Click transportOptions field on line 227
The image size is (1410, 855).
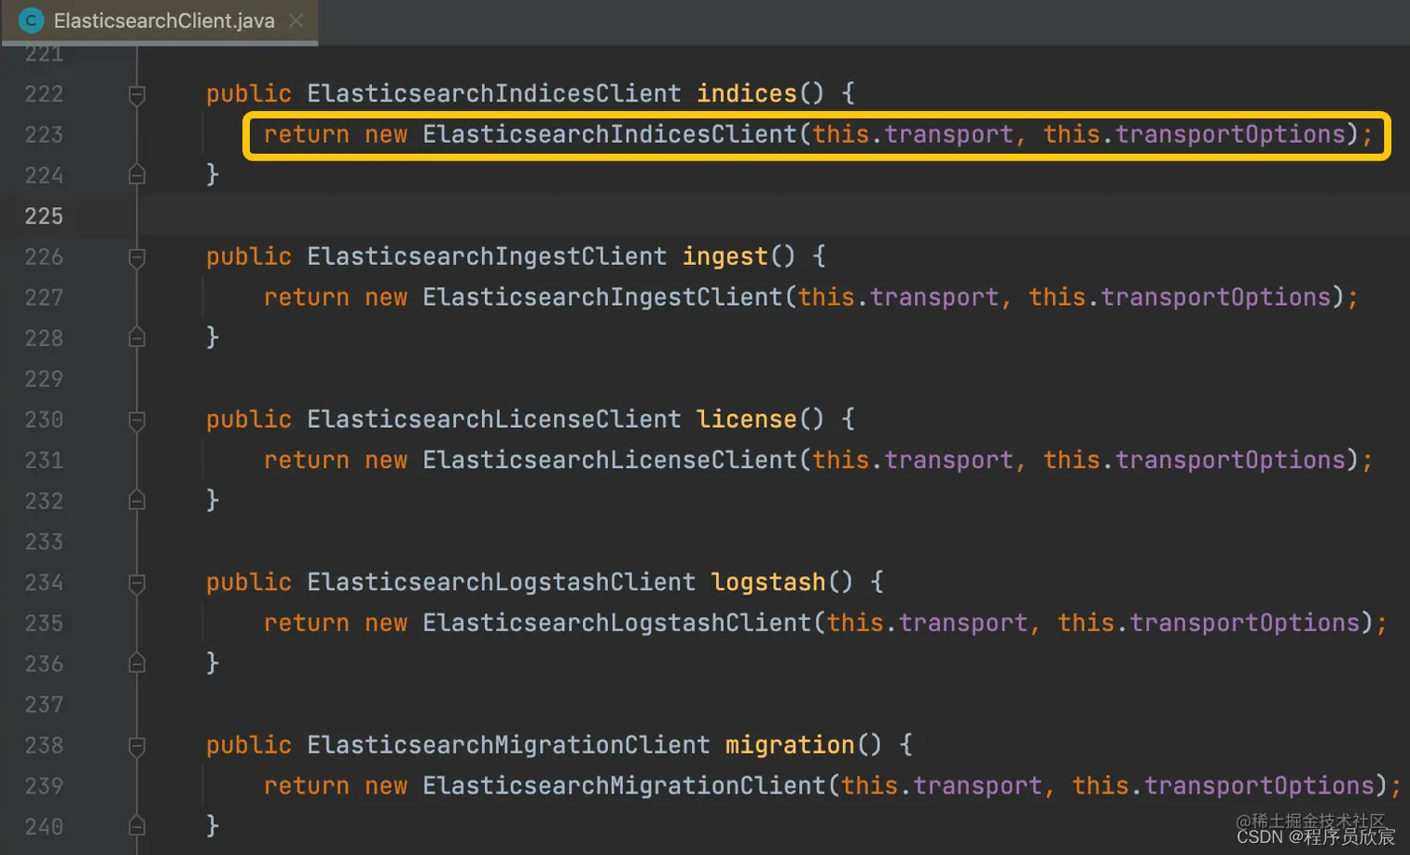coord(1216,297)
